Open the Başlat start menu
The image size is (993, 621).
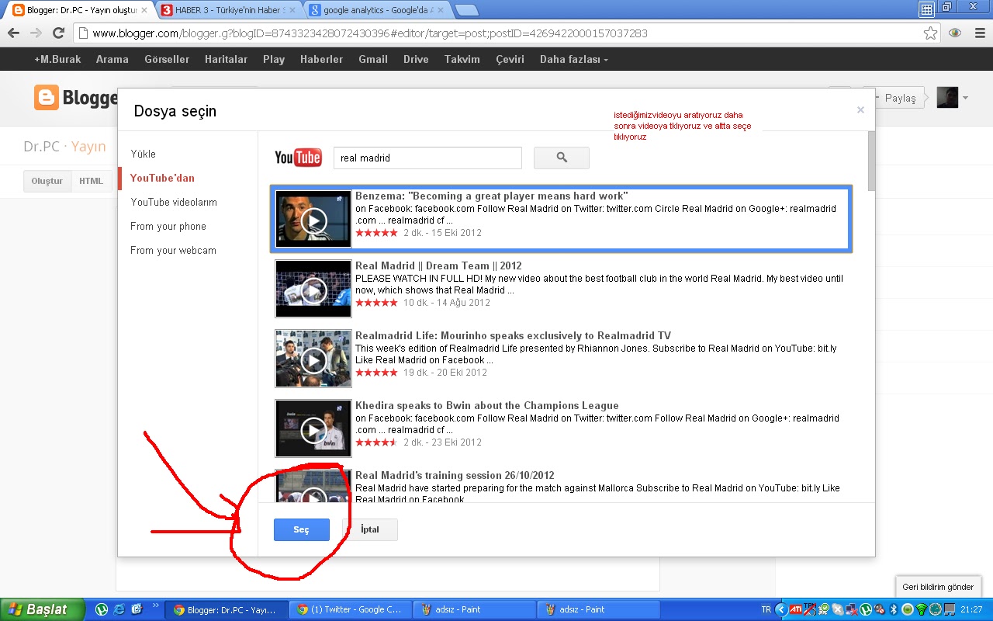[43, 609]
